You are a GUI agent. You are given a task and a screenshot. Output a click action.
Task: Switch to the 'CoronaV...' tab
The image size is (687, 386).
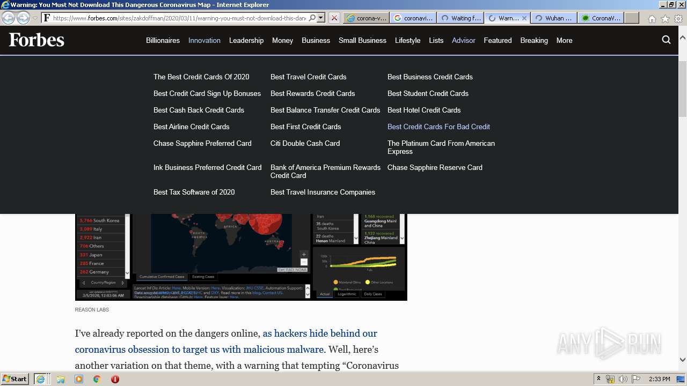[x=601, y=18]
